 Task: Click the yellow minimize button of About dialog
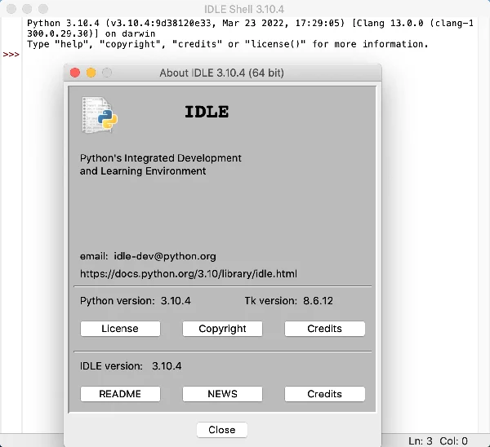91,73
